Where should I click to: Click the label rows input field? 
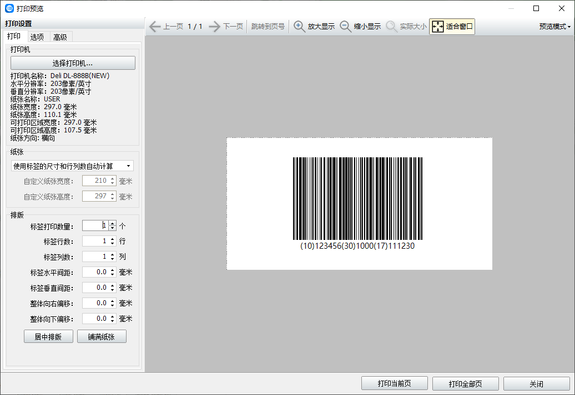tap(95, 242)
